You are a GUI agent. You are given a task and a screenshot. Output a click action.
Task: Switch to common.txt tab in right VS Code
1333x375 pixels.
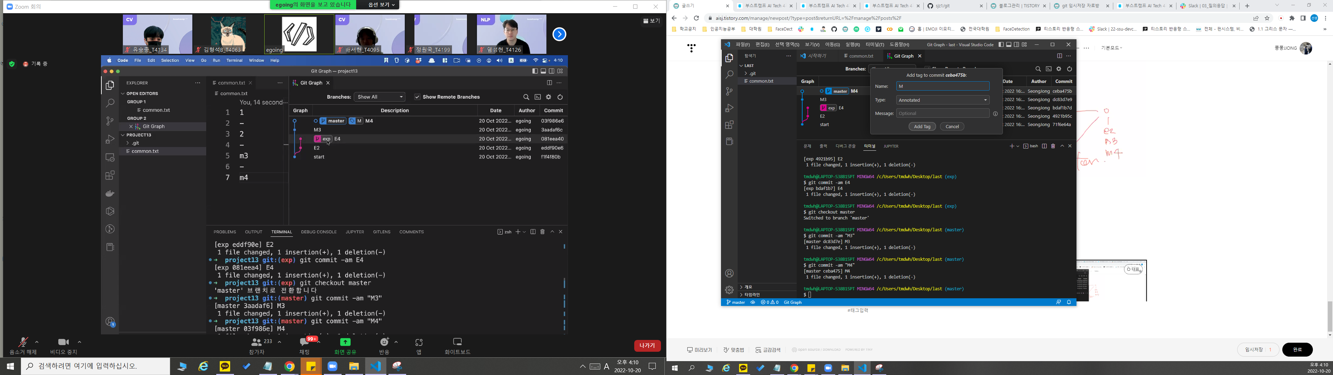[861, 56]
